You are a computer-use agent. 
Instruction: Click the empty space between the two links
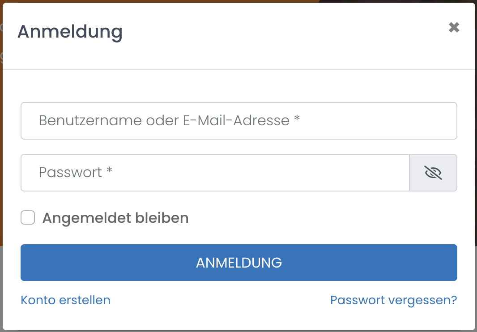tap(219, 300)
